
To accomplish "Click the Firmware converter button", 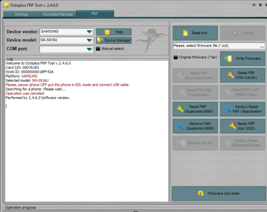I will click(x=219, y=193).
